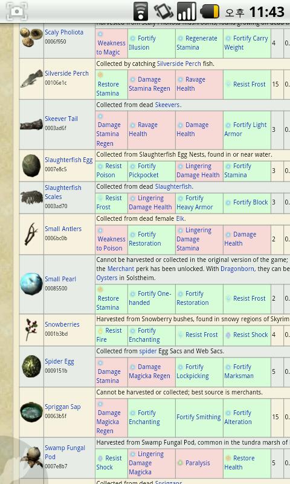Click Fortify Marksman effect link
This screenshot has width=290, height=484.
[x=239, y=371]
